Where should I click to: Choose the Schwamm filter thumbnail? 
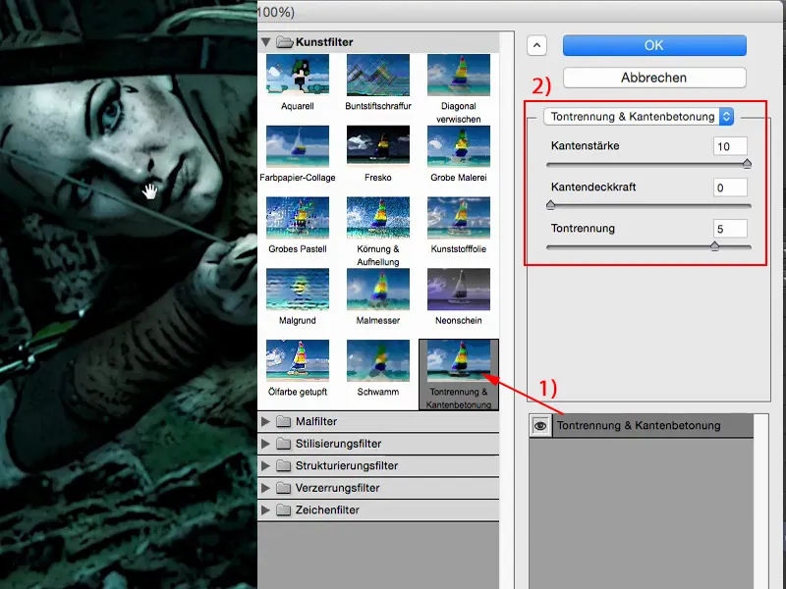[378, 360]
